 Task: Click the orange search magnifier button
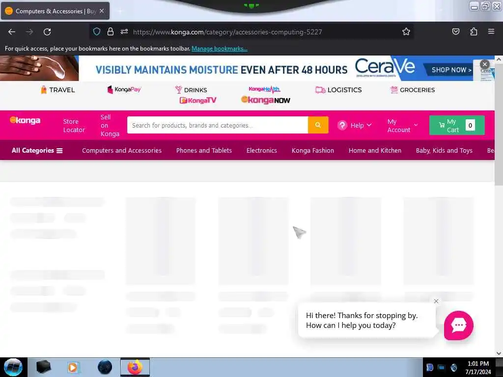point(318,125)
